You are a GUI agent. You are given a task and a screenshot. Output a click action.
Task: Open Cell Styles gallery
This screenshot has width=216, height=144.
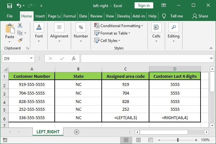[107, 40]
